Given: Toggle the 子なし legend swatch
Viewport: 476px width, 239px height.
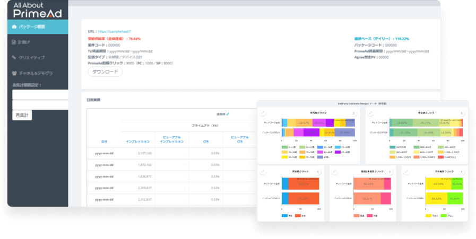Looking at the screenshot, I should [443, 216].
